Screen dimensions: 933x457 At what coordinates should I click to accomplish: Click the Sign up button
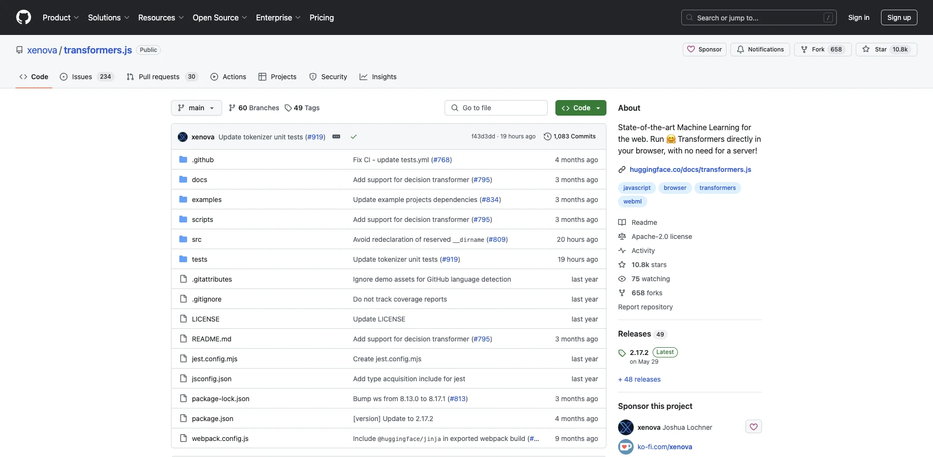(x=899, y=17)
